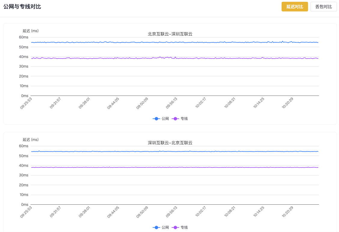Click the 深圳互联云–北京互联云 chart title

pos(170,143)
